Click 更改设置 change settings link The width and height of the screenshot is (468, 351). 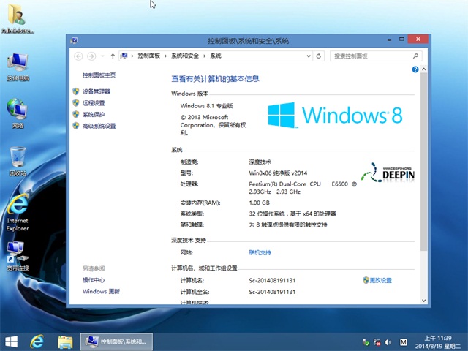pyautogui.click(x=380, y=281)
